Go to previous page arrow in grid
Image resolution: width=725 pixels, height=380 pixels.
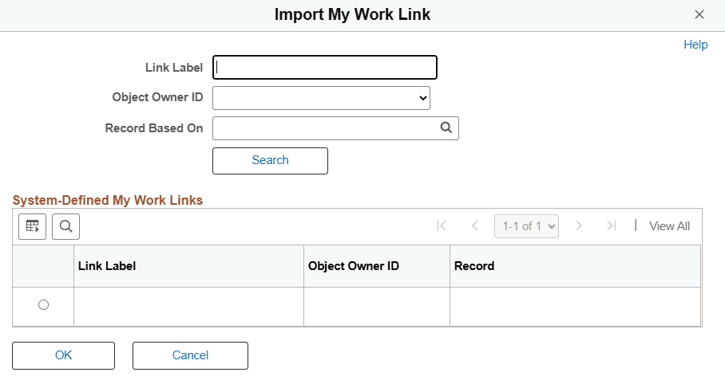(474, 226)
